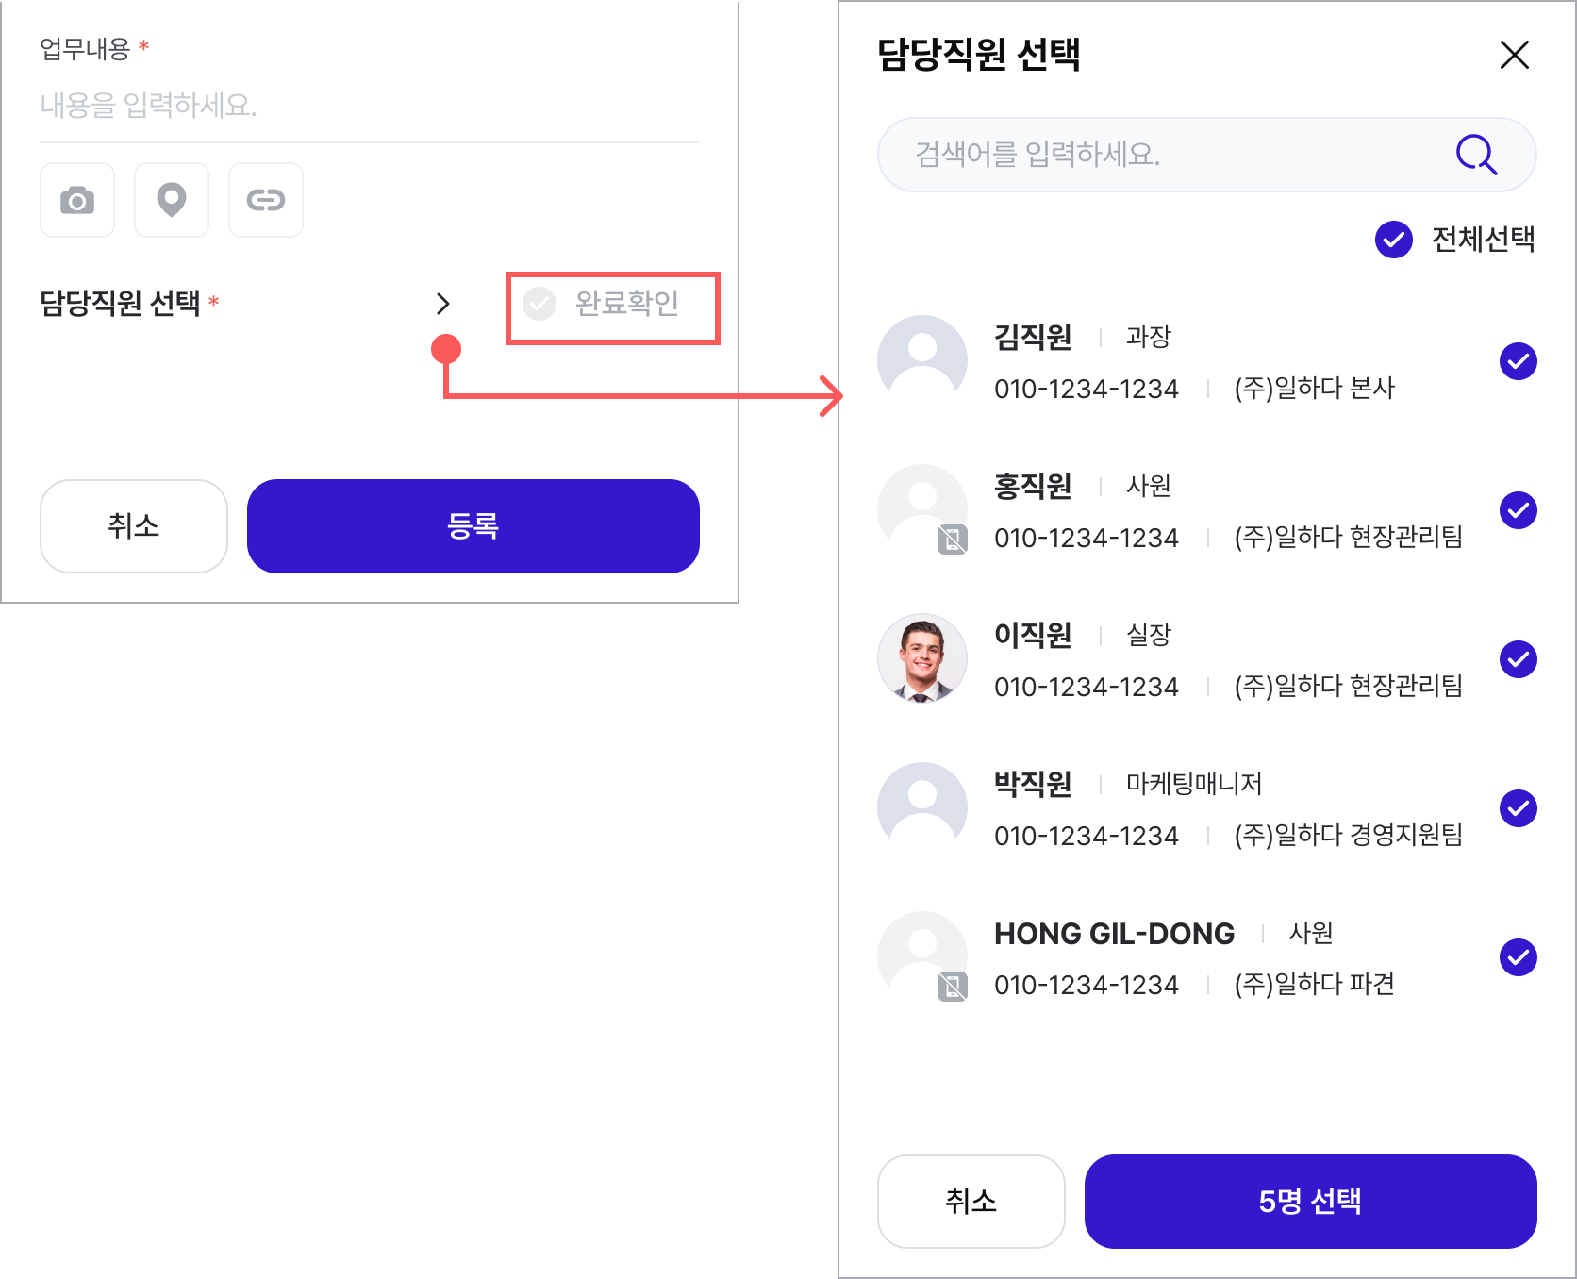This screenshot has height=1279, width=1577.
Task: Click the camera attachment icon
Action: click(x=77, y=200)
